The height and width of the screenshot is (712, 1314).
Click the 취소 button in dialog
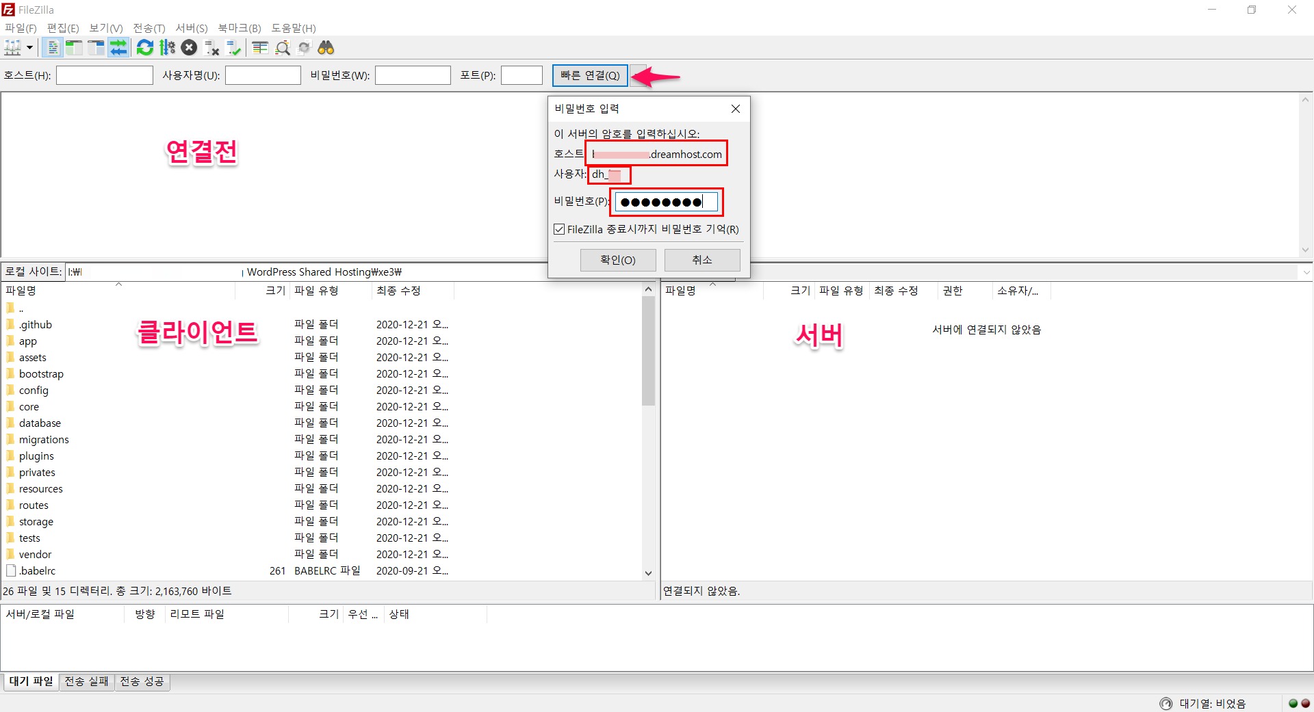(702, 260)
